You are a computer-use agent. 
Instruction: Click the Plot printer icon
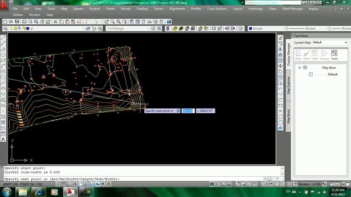click(x=24, y=21)
